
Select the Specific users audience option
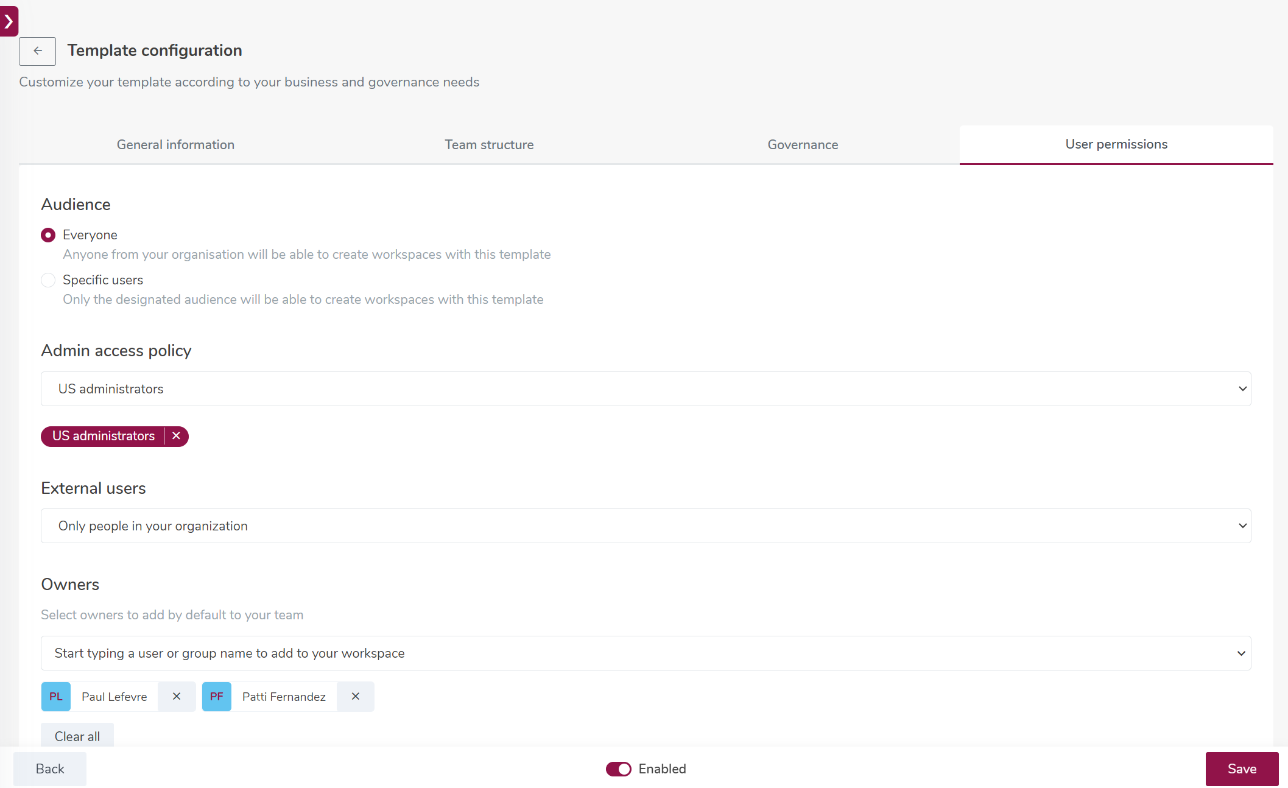pyautogui.click(x=48, y=280)
